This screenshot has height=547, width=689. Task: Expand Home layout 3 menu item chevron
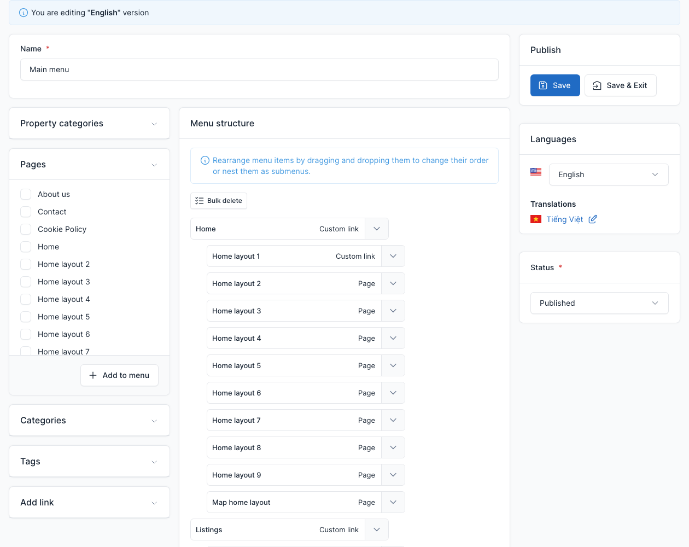(393, 311)
